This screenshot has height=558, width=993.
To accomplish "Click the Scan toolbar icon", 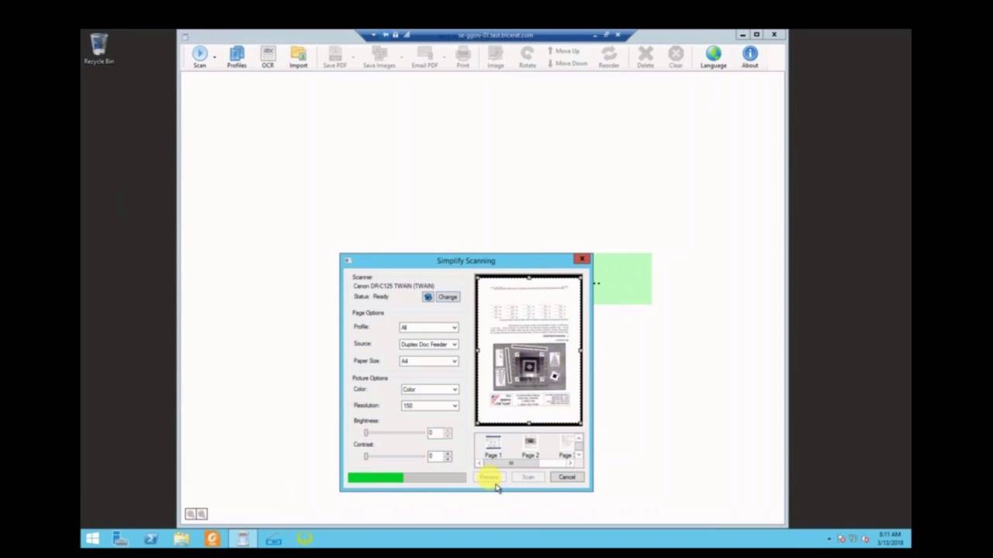I will tap(199, 57).
